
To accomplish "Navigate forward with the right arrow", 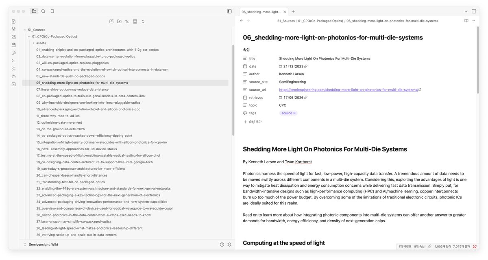I will point(248,21).
